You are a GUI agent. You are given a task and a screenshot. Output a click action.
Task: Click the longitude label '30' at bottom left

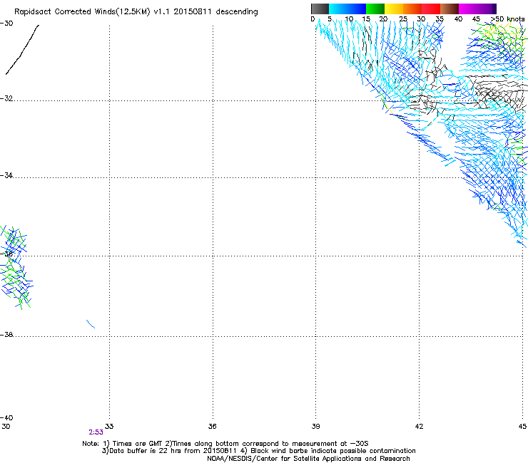6,427
